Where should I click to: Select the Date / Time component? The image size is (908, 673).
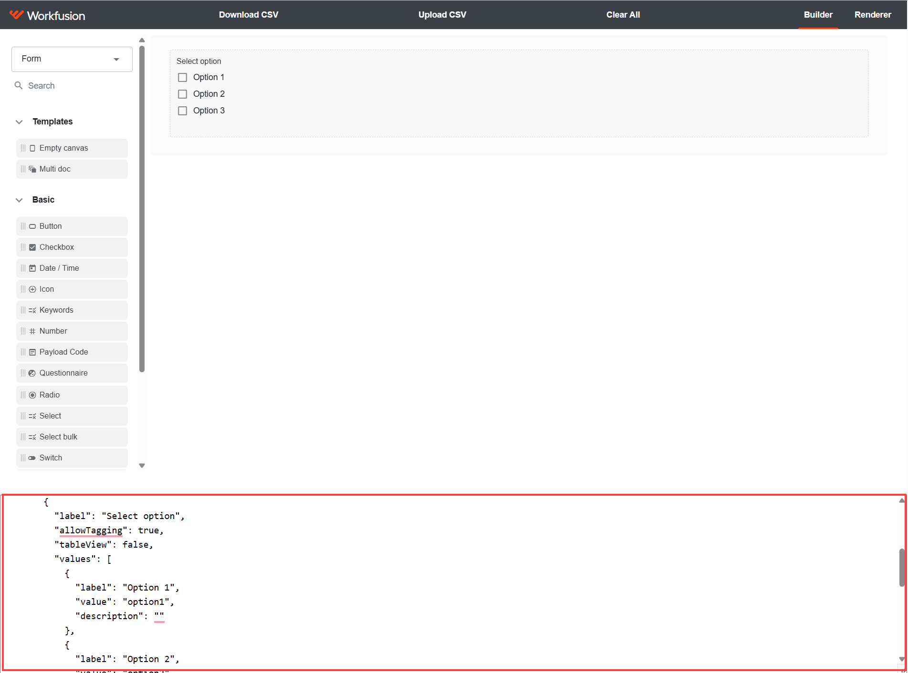[x=72, y=268]
